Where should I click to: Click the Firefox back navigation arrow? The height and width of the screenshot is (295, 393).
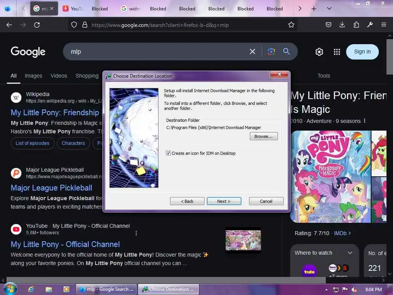point(9,25)
